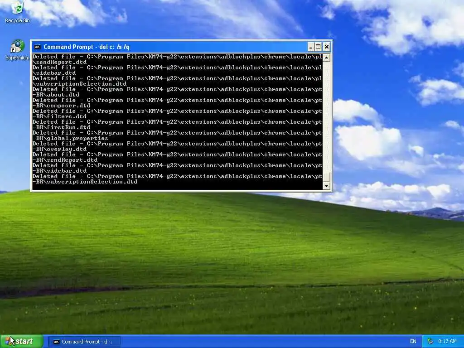
Task: Click the '-BR\filters.dtd' output line
Action: [x=59, y=116]
